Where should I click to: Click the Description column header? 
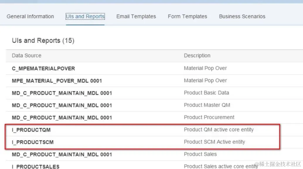pos(197,56)
